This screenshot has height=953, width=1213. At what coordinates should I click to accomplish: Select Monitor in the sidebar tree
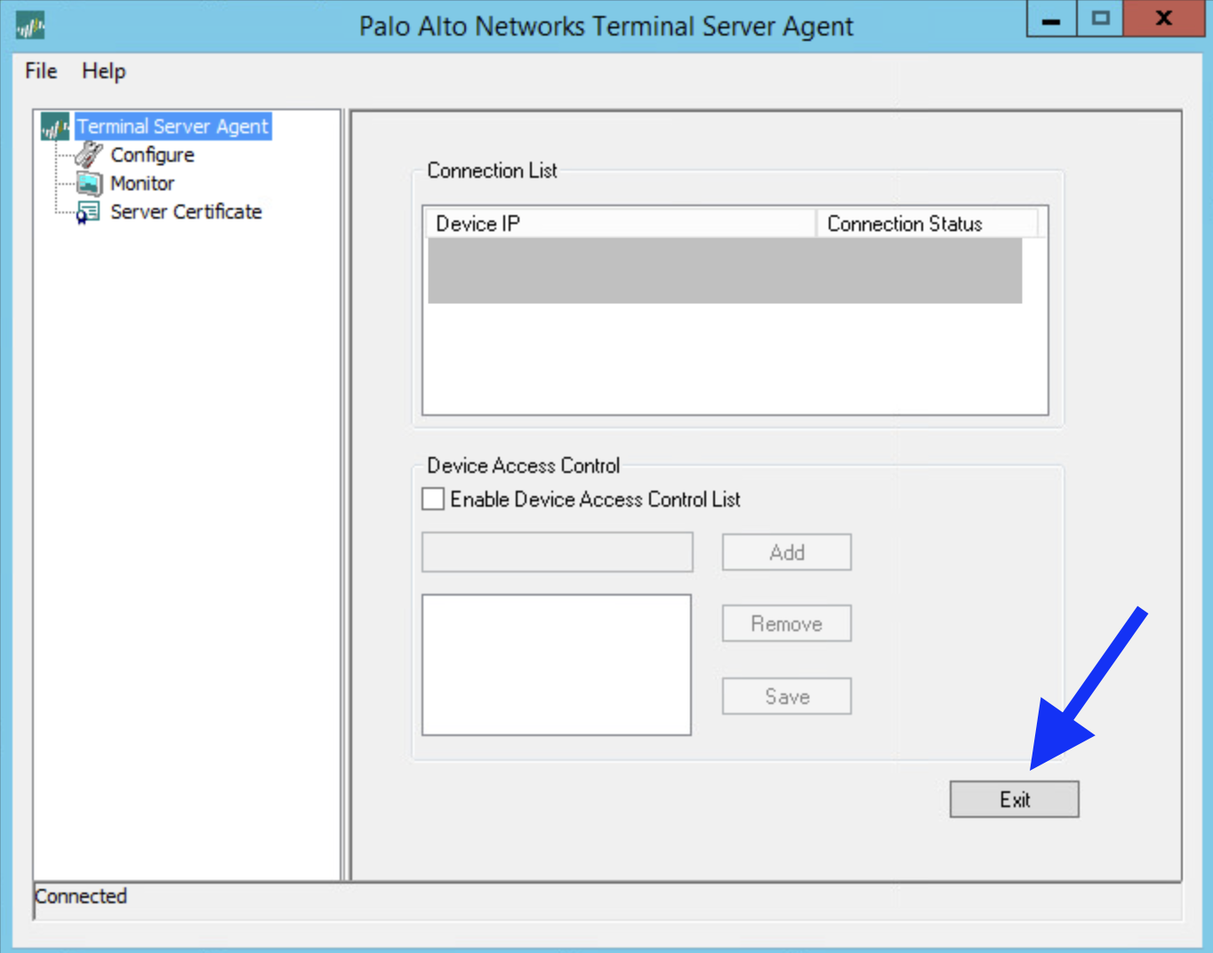[142, 183]
